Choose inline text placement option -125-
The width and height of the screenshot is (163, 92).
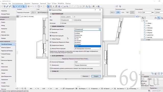click(x=123, y=12)
